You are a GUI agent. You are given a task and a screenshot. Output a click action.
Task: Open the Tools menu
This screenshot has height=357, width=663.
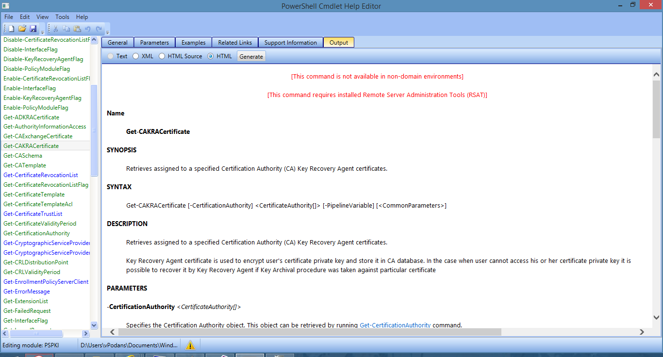[x=62, y=17]
